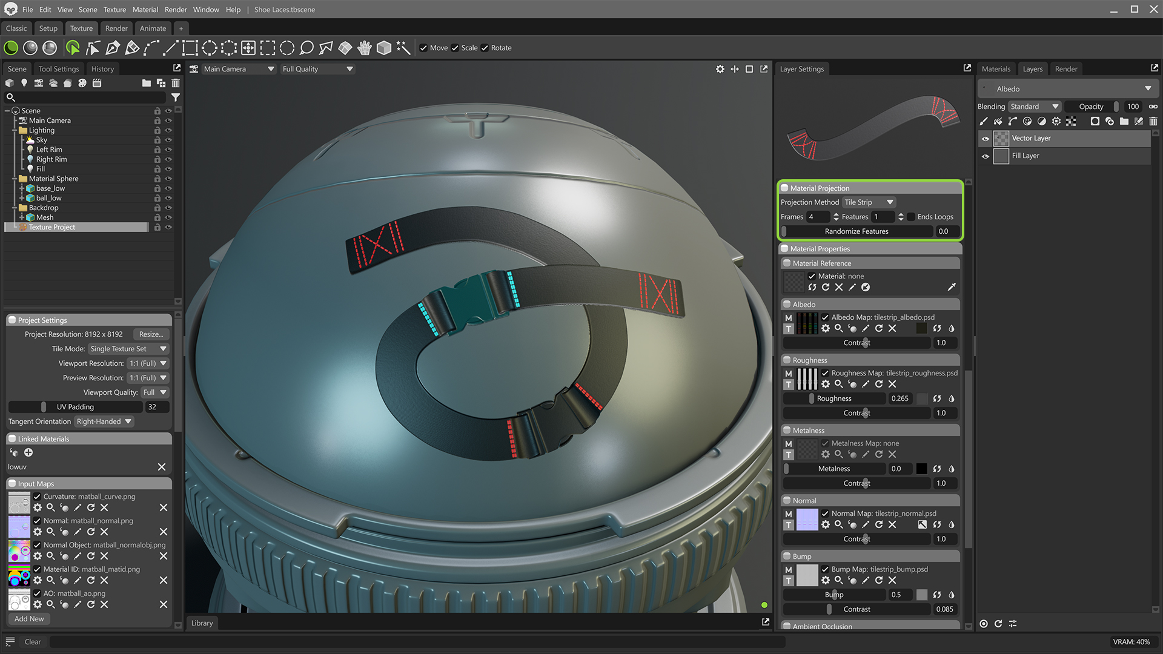This screenshot has height=654, width=1163.
Task: Click Add New input map
Action: click(29, 619)
